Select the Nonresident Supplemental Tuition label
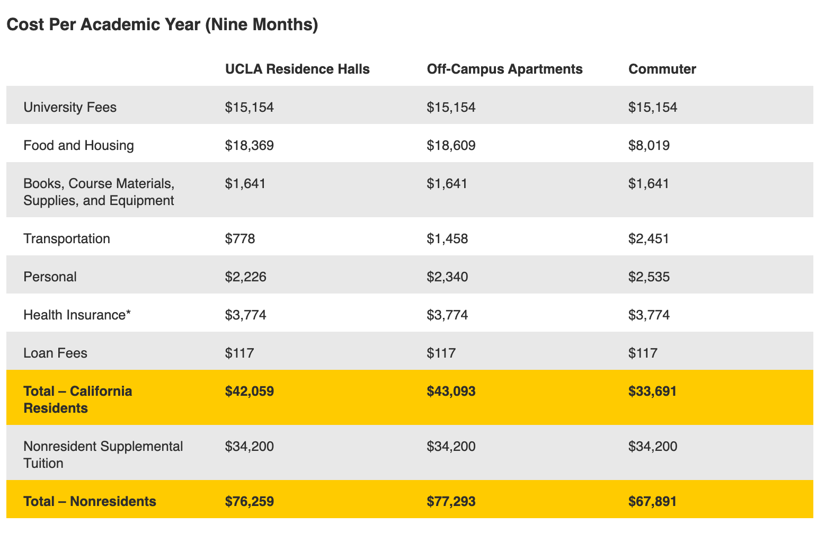This screenshot has height=533, width=834. point(103,455)
